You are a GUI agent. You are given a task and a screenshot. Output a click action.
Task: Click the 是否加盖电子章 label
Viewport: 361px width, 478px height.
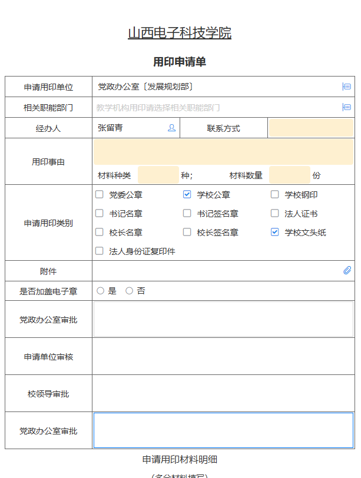(48, 291)
